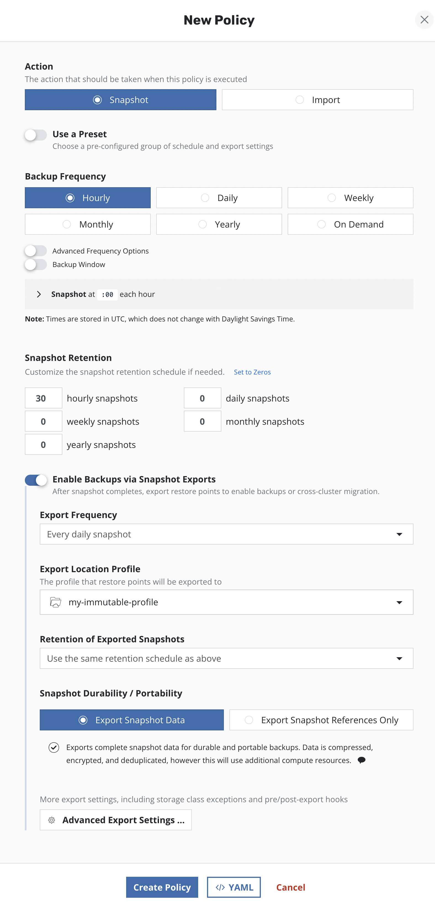Open the Export Frequency dropdown

coord(226,534)
